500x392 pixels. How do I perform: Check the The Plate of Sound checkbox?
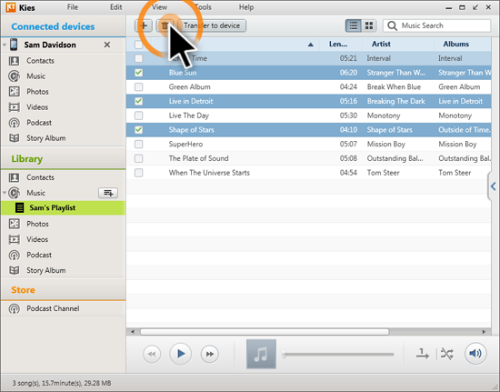tap(138, 158)
